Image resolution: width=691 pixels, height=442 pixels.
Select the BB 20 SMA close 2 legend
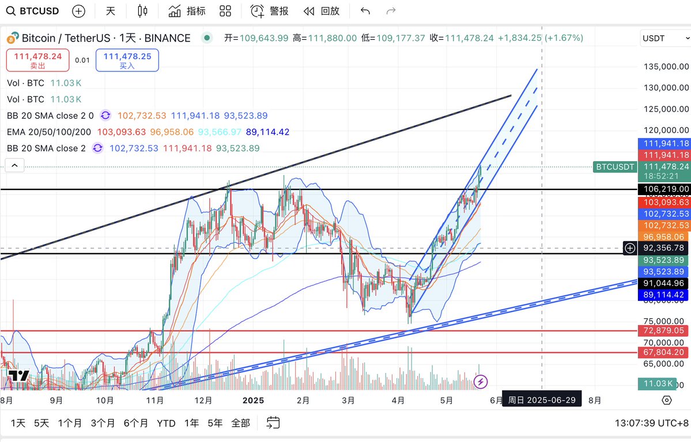pyautogui.click(x=46, y=148)
